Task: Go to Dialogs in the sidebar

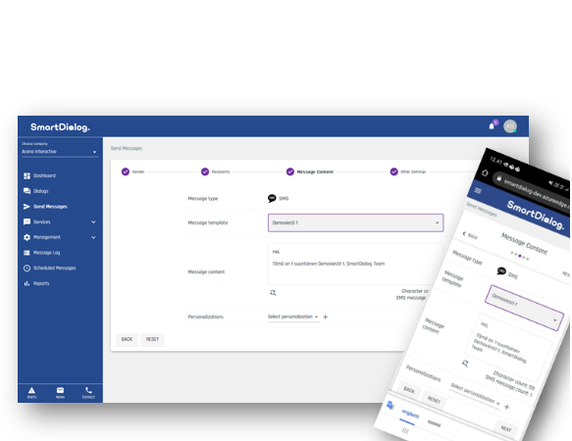Action: click(x=35, y=191)
